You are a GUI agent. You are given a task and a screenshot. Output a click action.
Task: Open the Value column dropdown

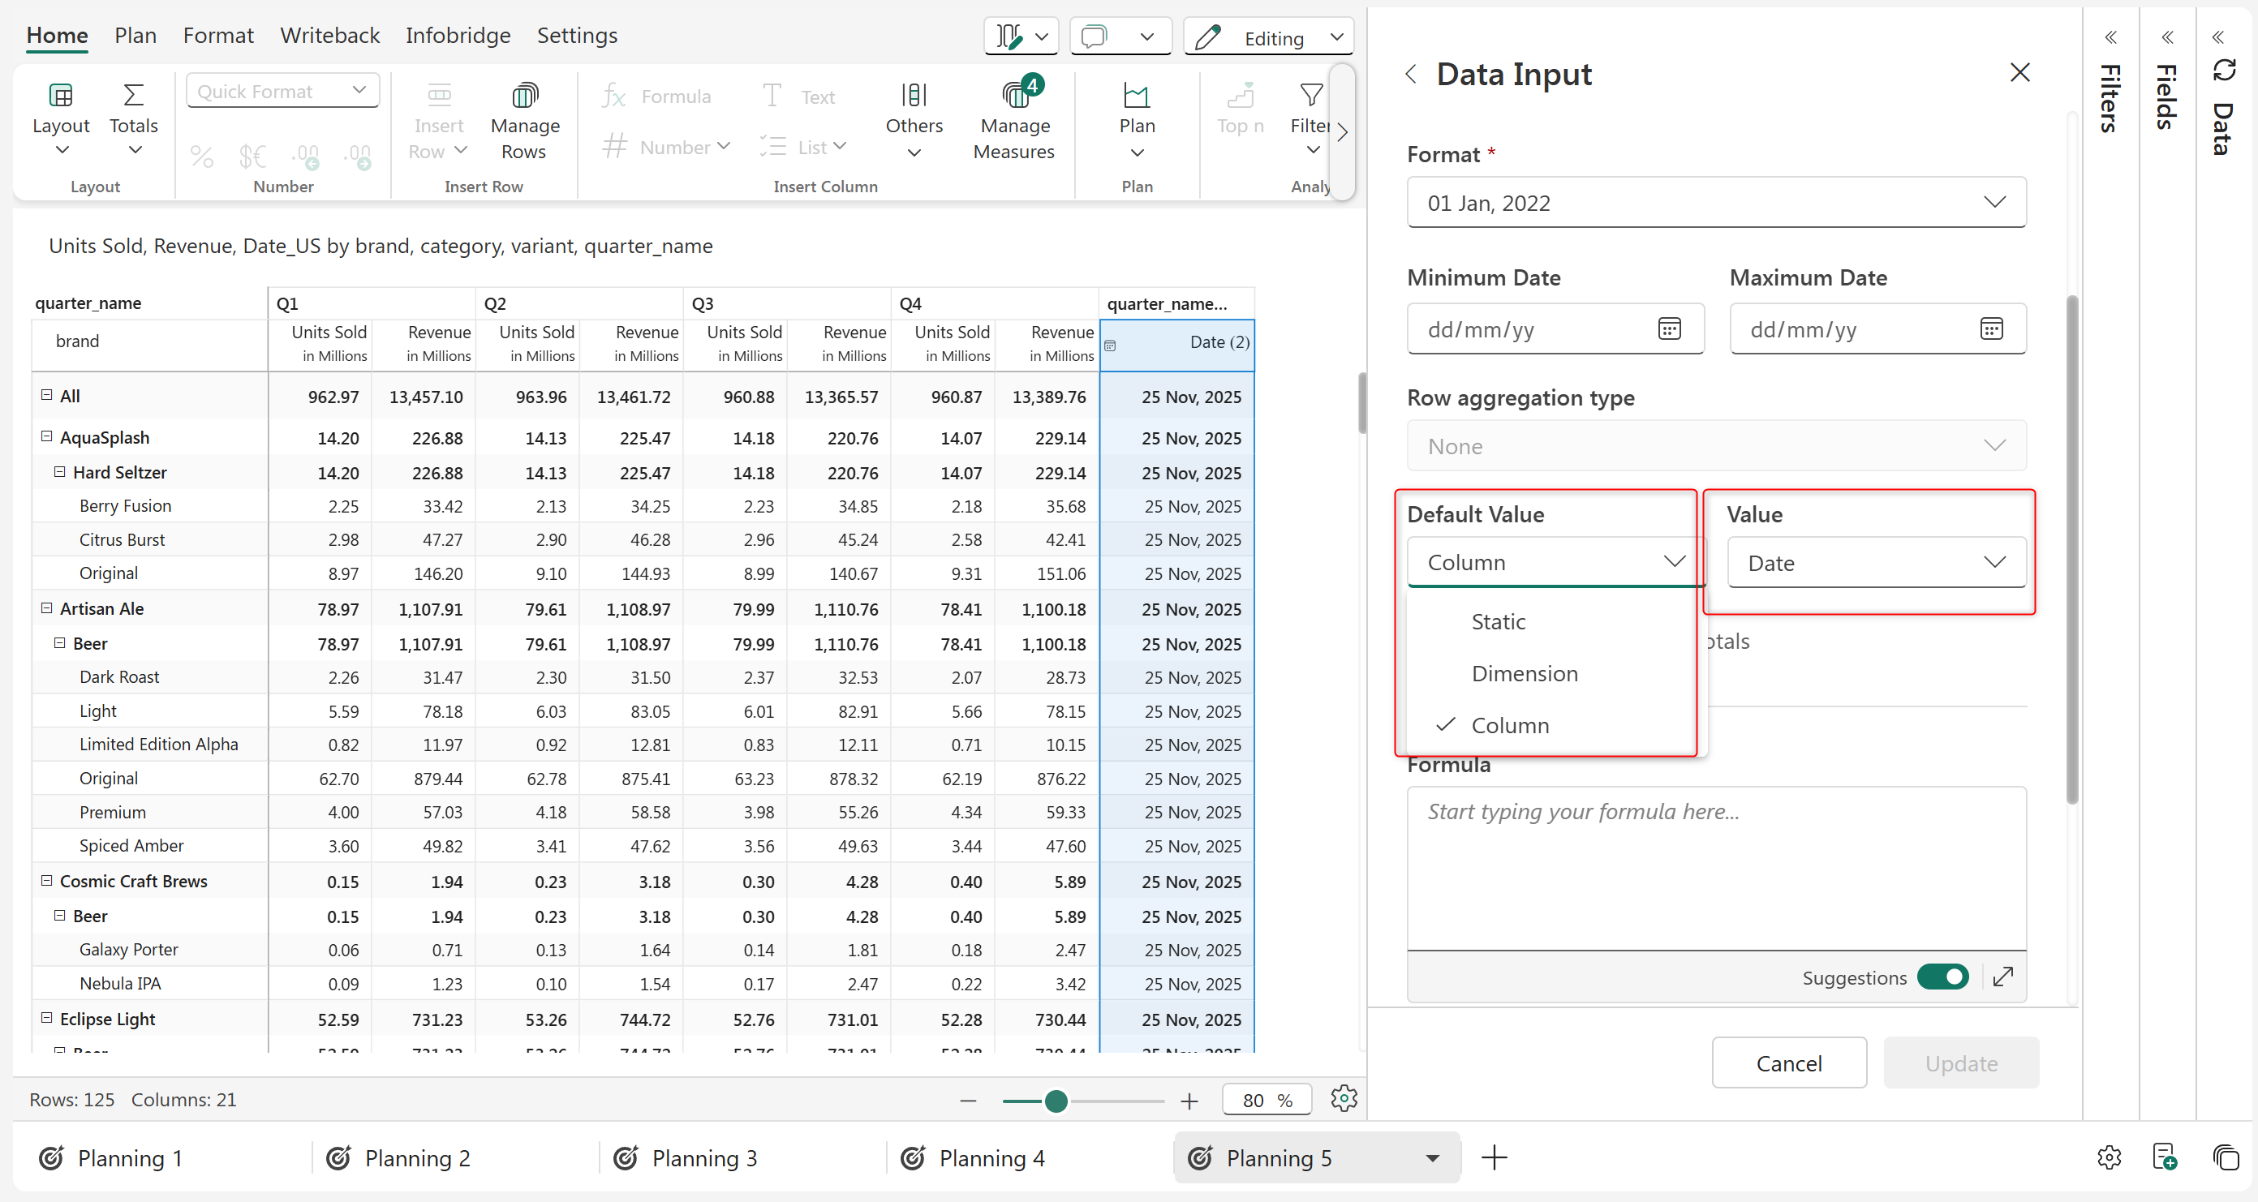point(1876,562)
